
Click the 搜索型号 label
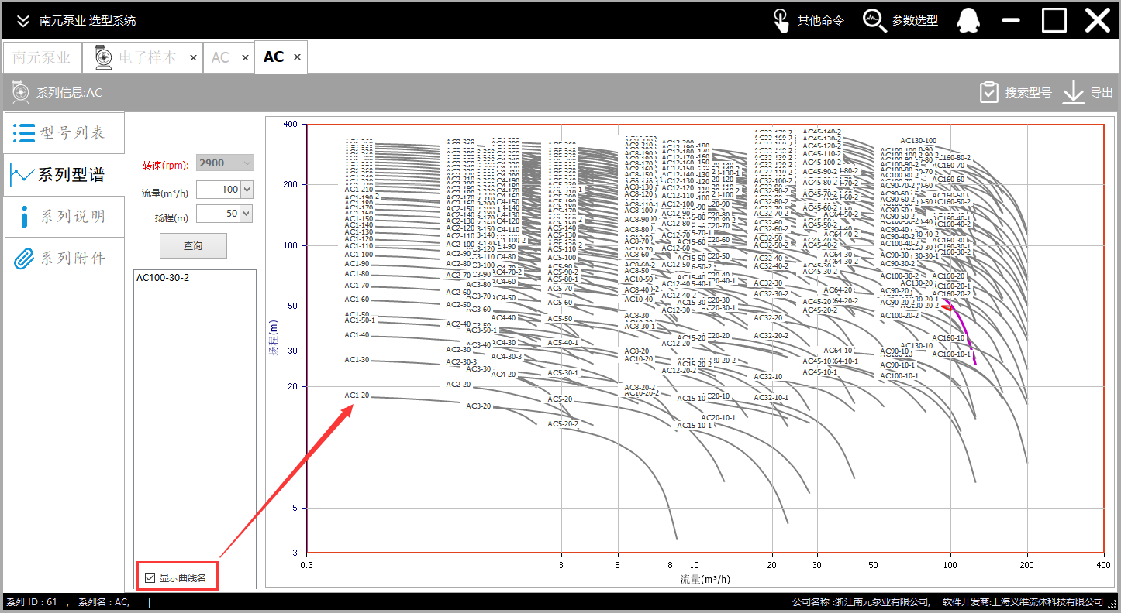tap(1028, 92)
